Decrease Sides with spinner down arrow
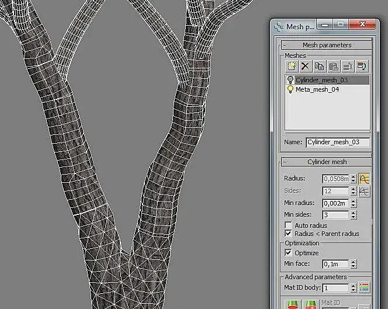This screenshot has width=388, height=309. click(354, 193)
